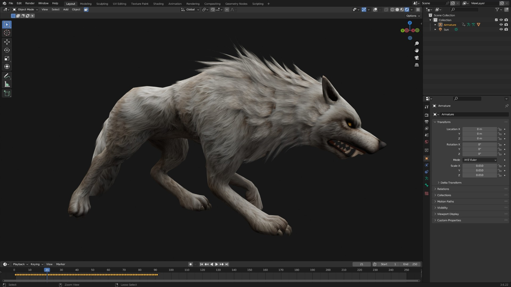The image size is (511, 287).
Task: Open the Object Data armature tab
Action: point(427,178)
